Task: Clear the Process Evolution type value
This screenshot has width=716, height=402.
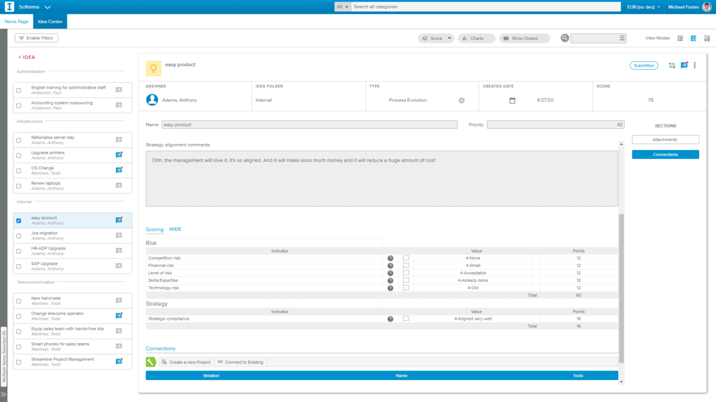Action: tap(461, 100)
